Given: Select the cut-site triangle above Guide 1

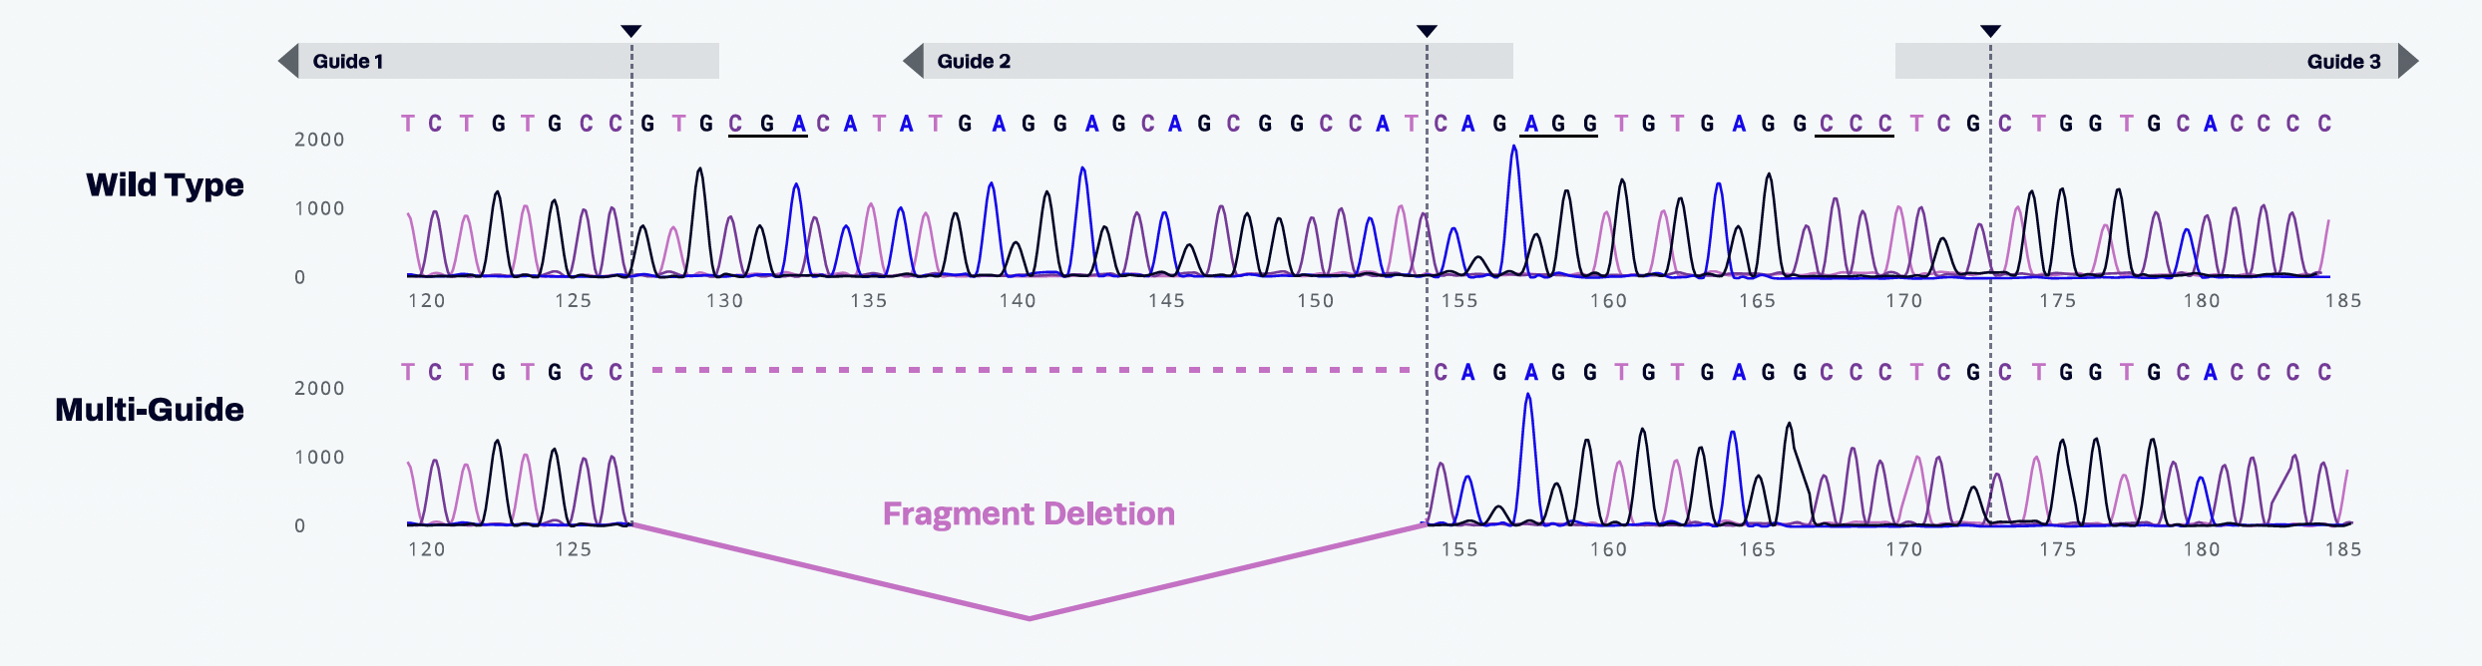Looking at the screenshot, I should coord(631,32).
